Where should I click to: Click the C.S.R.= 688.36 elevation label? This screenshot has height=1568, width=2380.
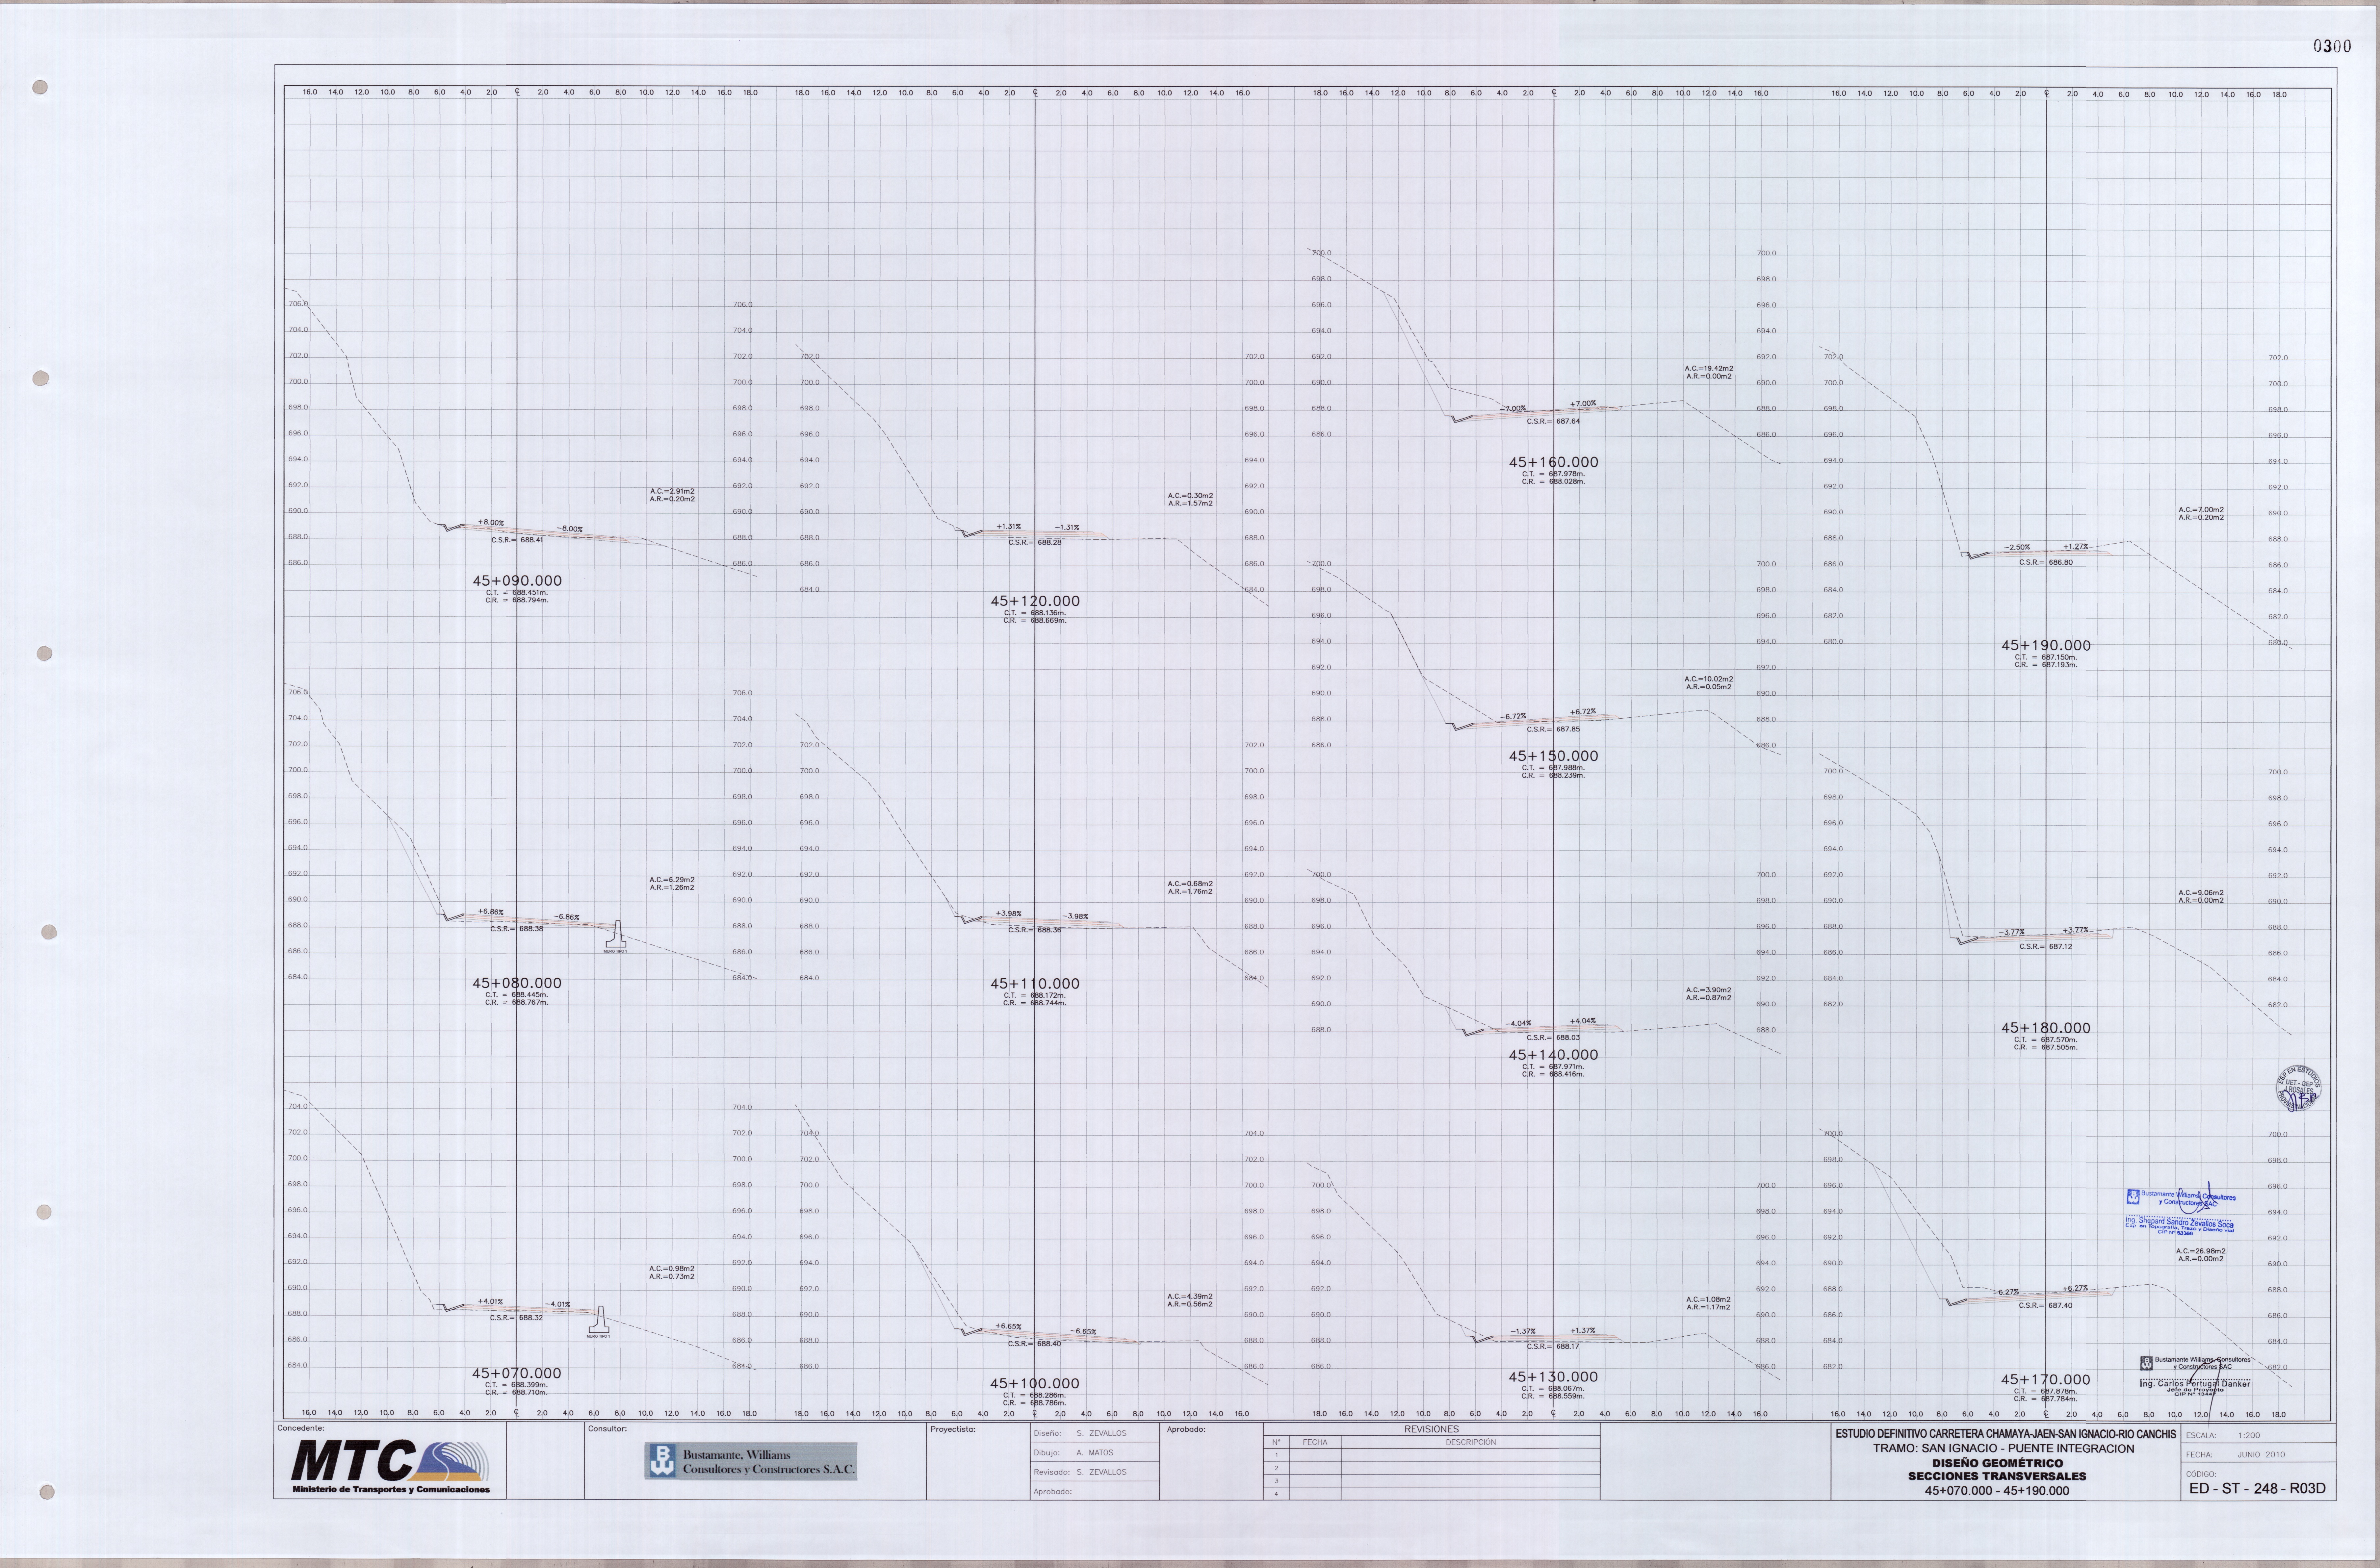[1035, 930]
